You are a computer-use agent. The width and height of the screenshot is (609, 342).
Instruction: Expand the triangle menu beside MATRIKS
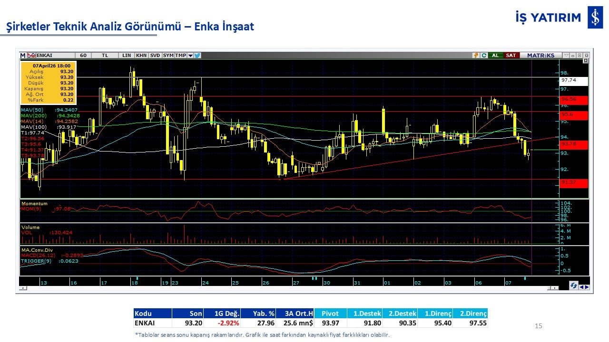(566, 55)
